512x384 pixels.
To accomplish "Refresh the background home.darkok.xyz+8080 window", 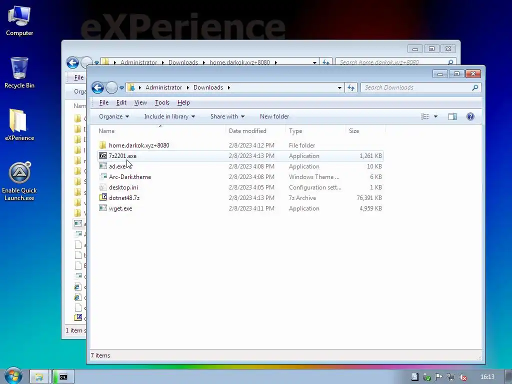I will pyautogui.click(x=326, y=62).
